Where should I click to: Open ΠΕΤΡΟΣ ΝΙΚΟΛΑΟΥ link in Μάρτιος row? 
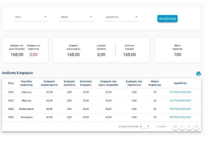[180, 101]
